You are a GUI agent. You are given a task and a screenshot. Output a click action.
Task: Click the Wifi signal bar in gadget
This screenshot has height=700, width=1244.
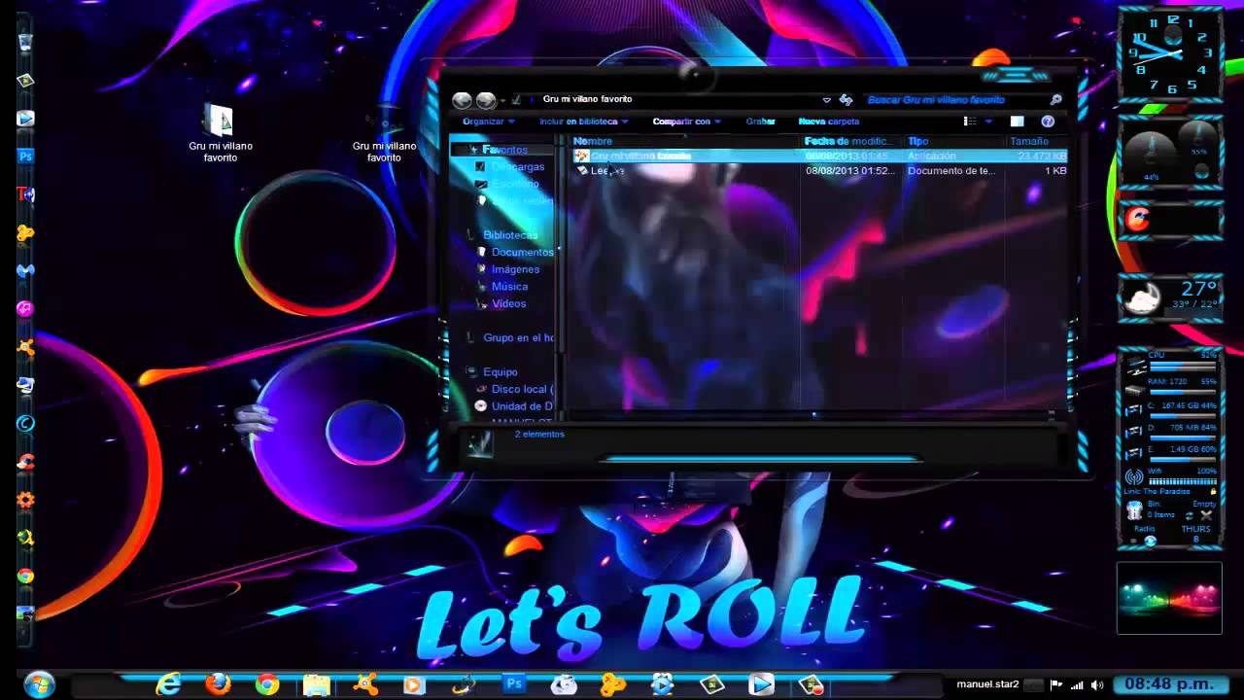click(x=1183, y=482)
